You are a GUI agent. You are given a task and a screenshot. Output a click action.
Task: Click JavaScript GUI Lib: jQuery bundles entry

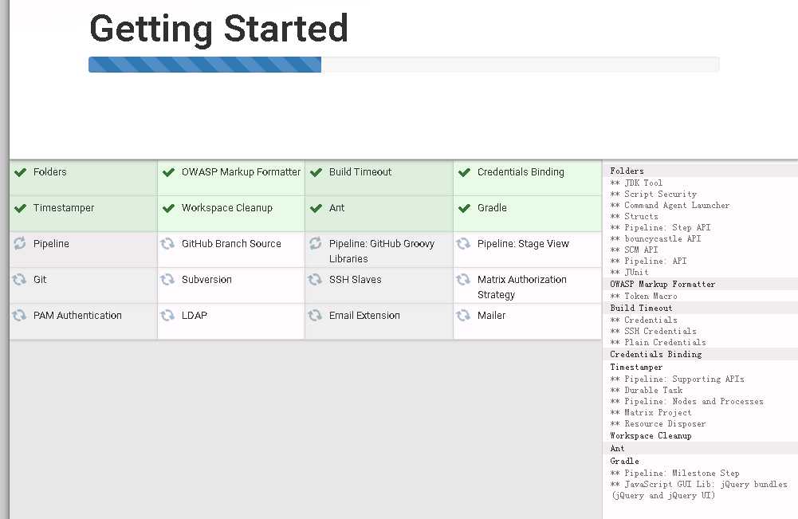pos(699,490)
